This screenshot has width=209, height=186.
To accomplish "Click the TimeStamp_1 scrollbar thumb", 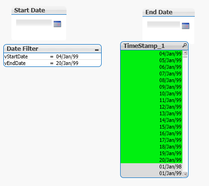I will 185,57.
